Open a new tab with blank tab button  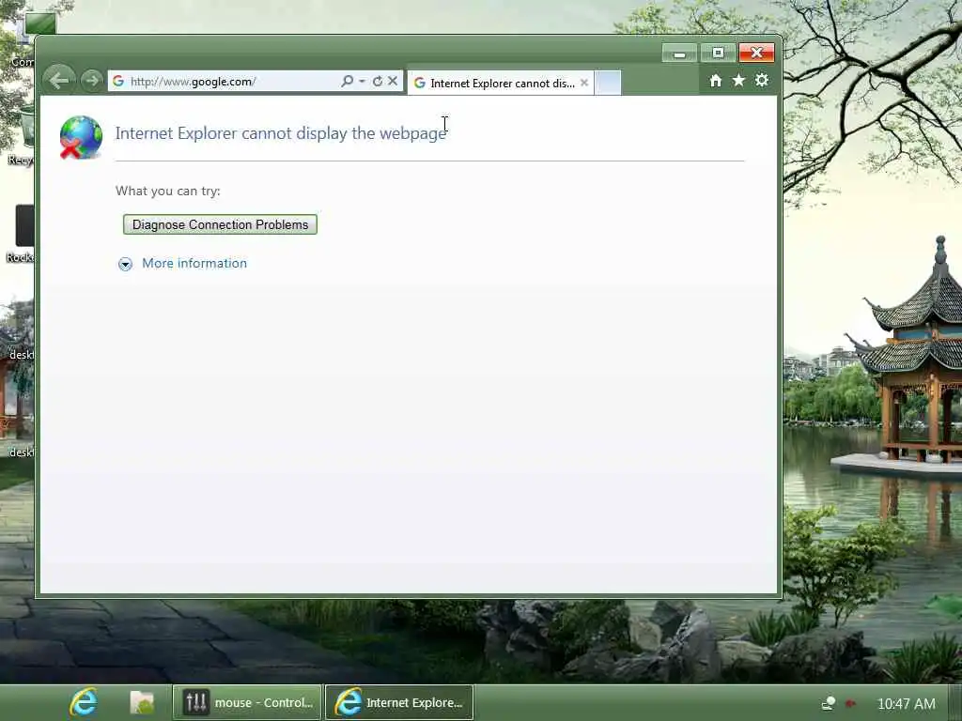tap(608, 83)
